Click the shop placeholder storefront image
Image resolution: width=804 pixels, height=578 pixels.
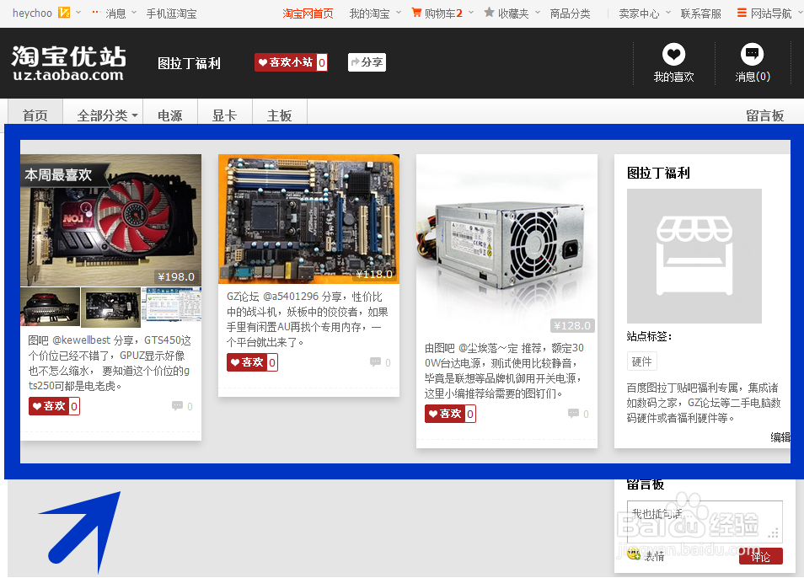(x=694, y=255)
